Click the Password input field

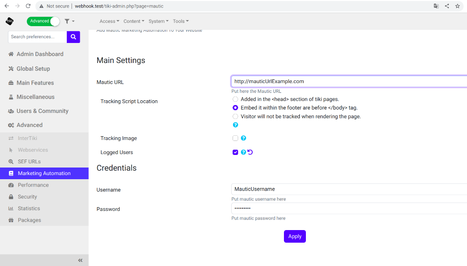[x=349, y=208]
